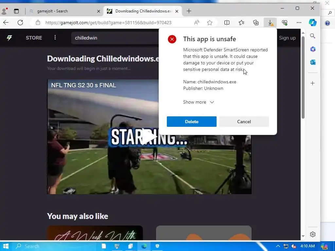The height and width of the screenshot is (251, 335).
Task: Click the Downloading Chilledwindows heading
Action: click(x=103, y=59)
